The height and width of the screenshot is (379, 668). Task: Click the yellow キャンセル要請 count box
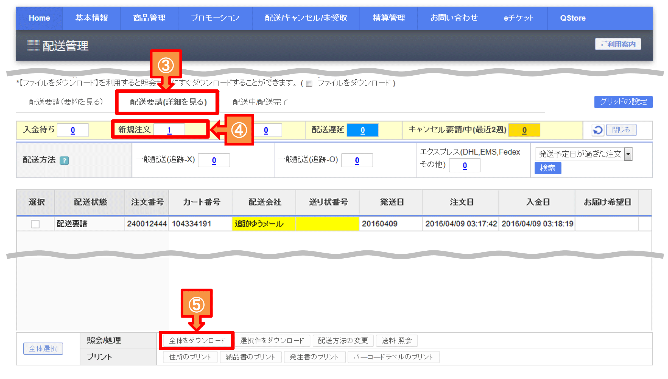pyautogui.click(x=524, y=130)
